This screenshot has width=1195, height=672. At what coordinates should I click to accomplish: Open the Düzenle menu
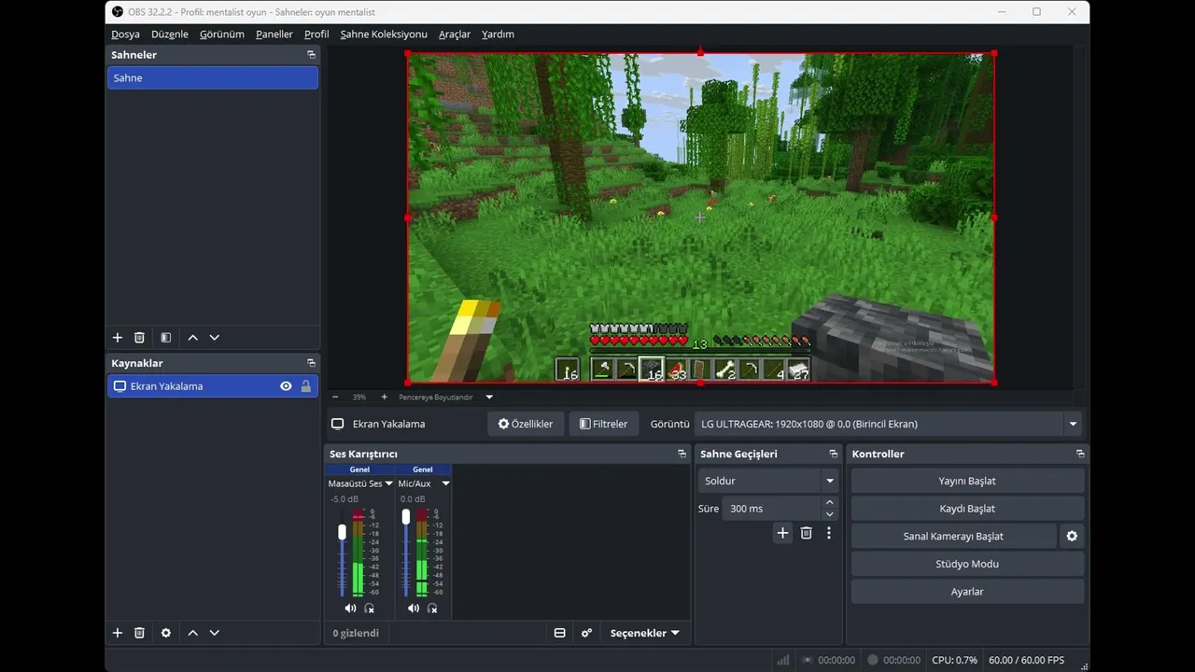coord(170,35)
